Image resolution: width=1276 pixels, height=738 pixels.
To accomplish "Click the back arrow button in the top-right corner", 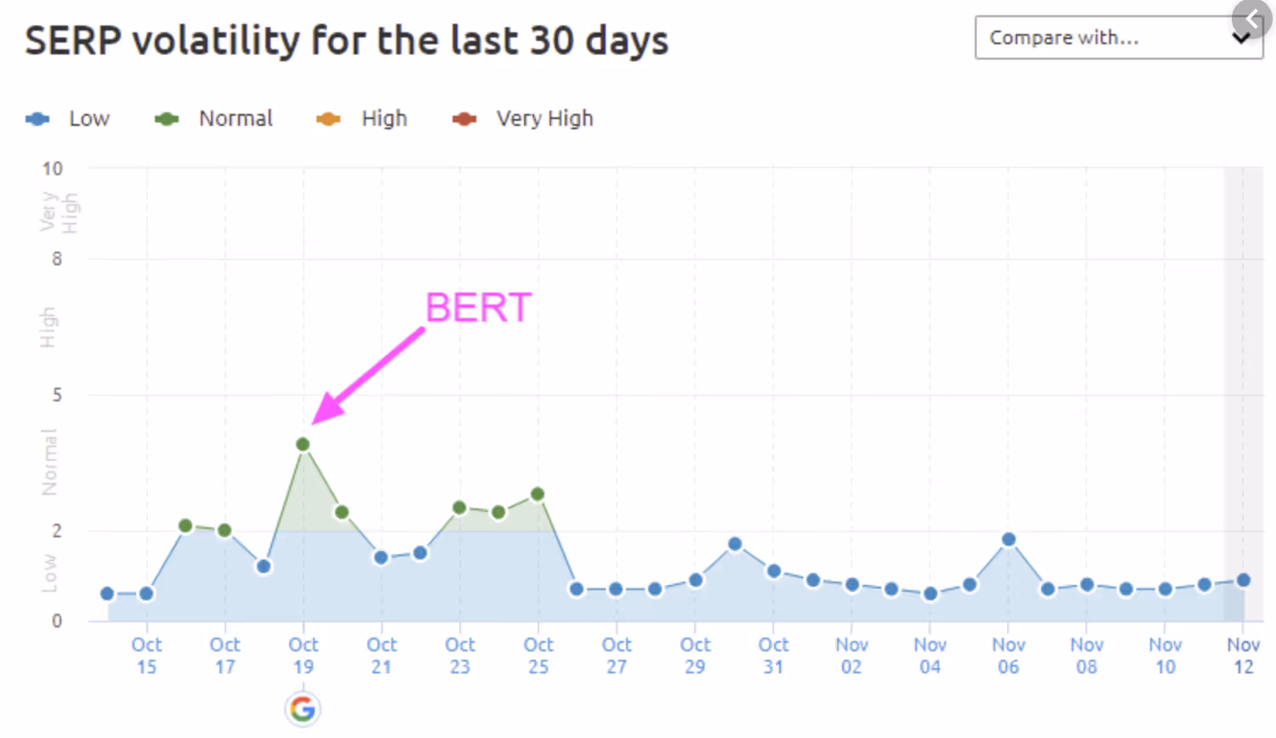I will [x=1251, y=19].
